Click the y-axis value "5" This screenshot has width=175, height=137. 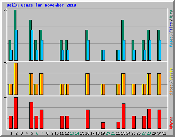tap(5, 11)
